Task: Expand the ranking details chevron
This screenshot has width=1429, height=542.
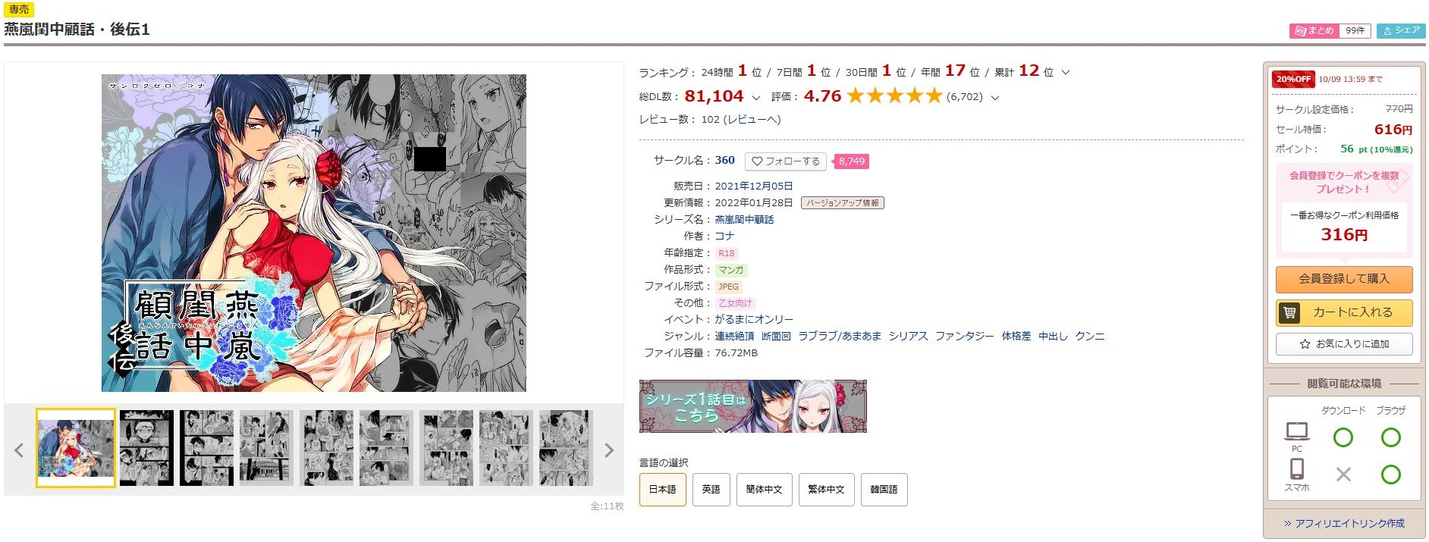Action: click(x=1066, y=73)
